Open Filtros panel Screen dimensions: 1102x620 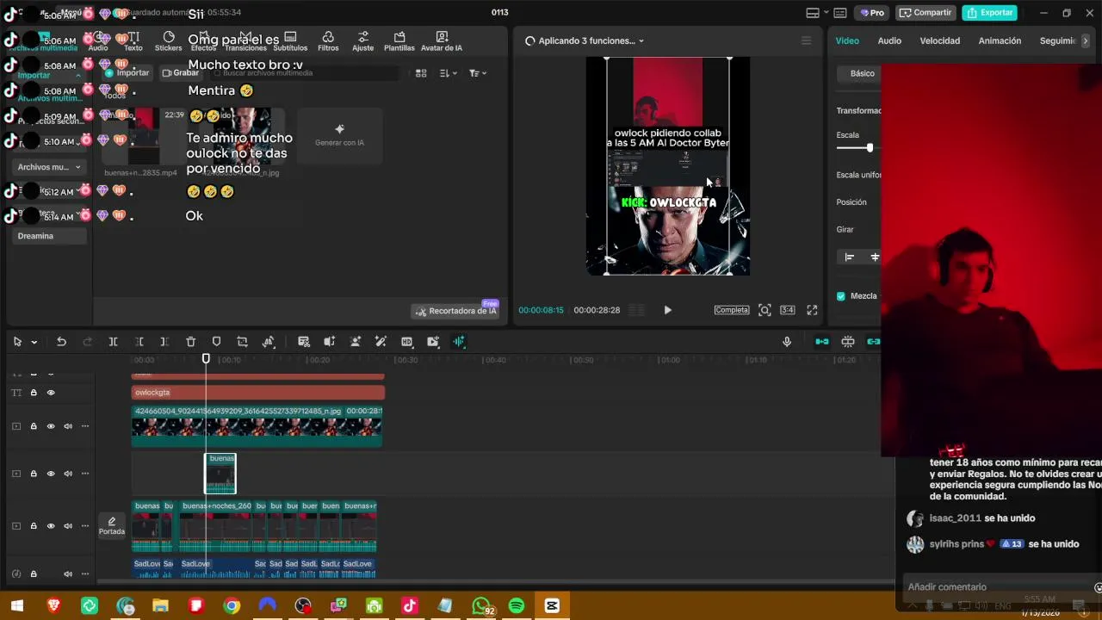[328, 40]
